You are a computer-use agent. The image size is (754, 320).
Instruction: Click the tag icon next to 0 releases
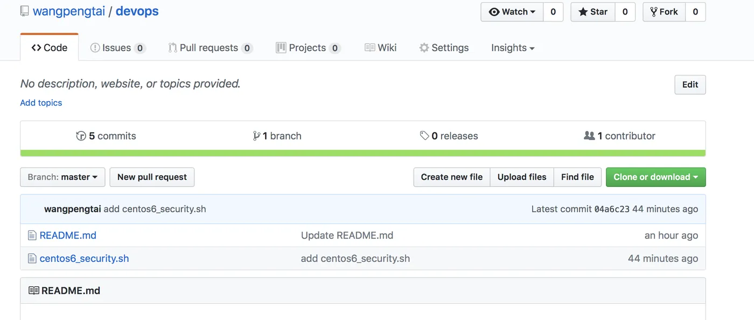coord(424,136)
